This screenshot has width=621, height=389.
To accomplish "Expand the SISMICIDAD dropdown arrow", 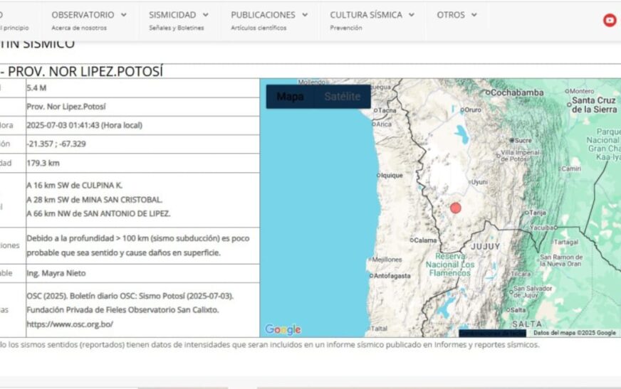I will [206, 15].
